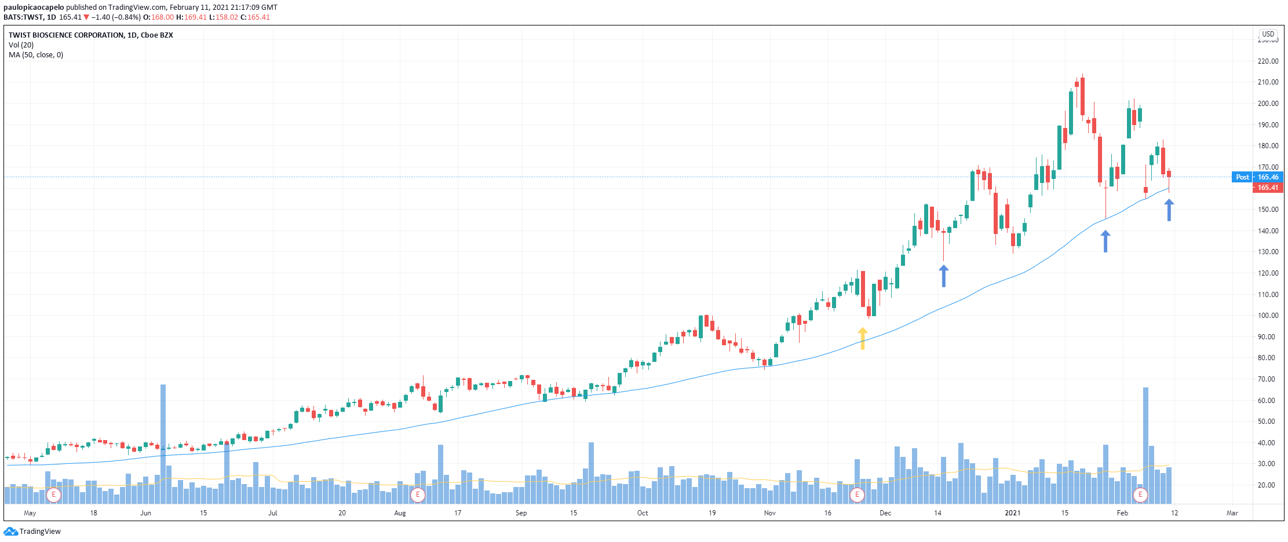Click the Feb label on time axis
This screenshot has width=1288, height=542.
coord(1122,513)
